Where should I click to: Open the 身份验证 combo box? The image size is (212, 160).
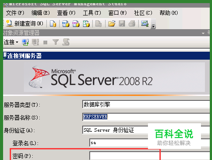[146, 130]
